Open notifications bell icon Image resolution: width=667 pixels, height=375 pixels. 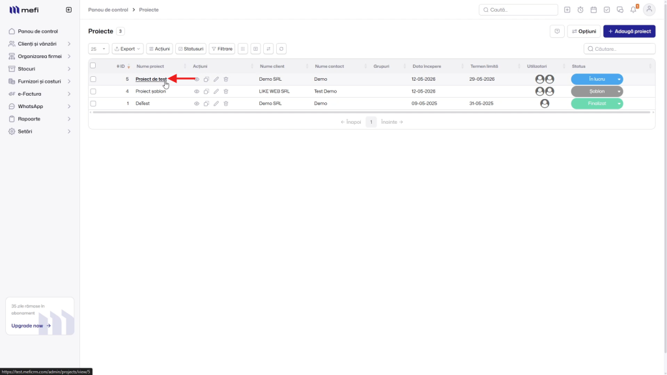coord(633,10)
